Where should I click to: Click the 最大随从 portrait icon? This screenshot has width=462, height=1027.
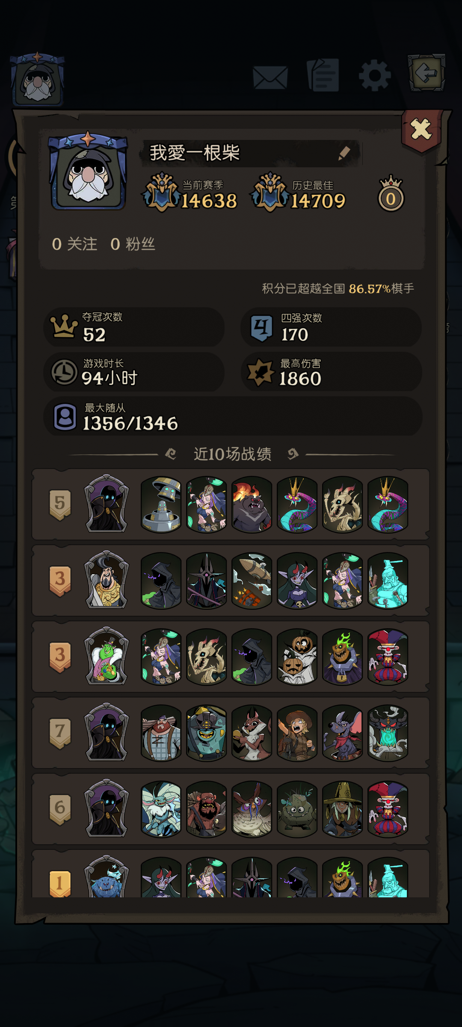(65, 417)
